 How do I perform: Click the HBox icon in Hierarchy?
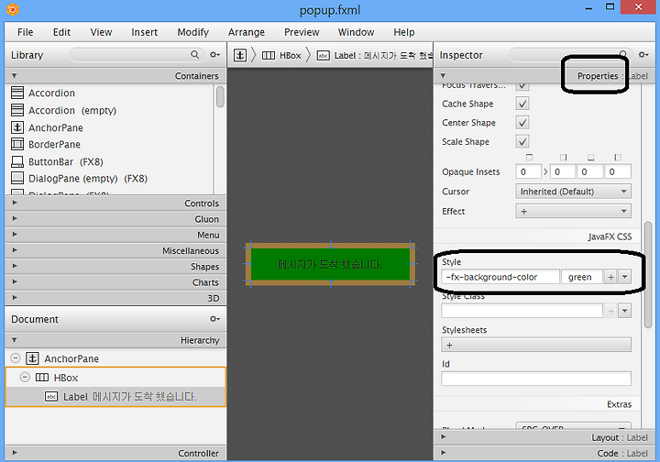click(x=42, y=378)
